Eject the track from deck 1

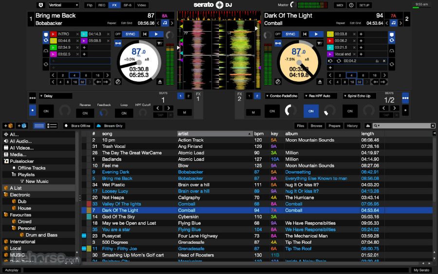160,82
